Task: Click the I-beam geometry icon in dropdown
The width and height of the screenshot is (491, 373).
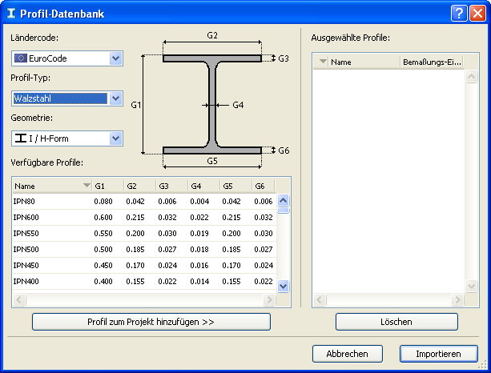Action: point(20,138)
